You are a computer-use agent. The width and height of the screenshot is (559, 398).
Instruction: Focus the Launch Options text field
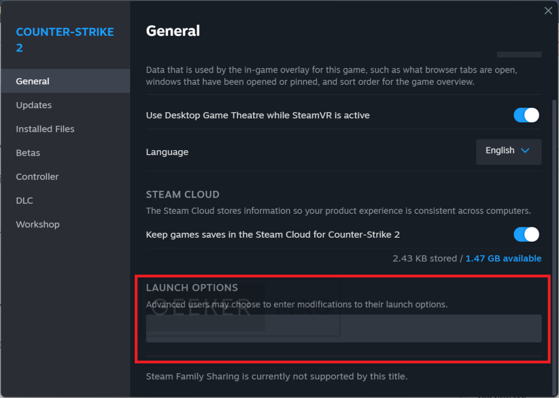(x=344, y=328)
